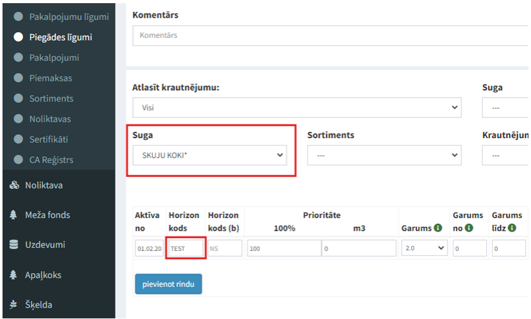Open Pakalpojumu līgumi menu item

[x=69, y=16]
